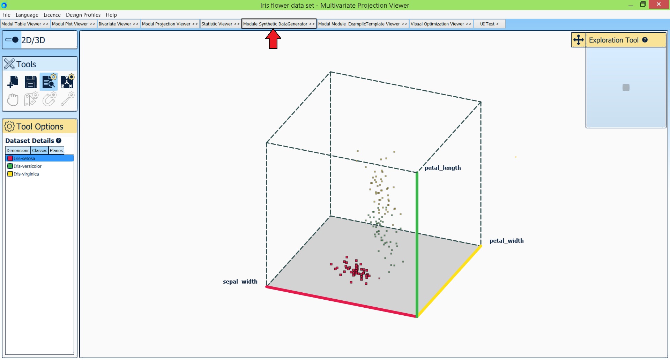Open Module Synthetic DataGenerator

278,24
